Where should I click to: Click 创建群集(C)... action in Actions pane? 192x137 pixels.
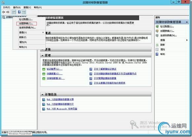click(167, 31)
